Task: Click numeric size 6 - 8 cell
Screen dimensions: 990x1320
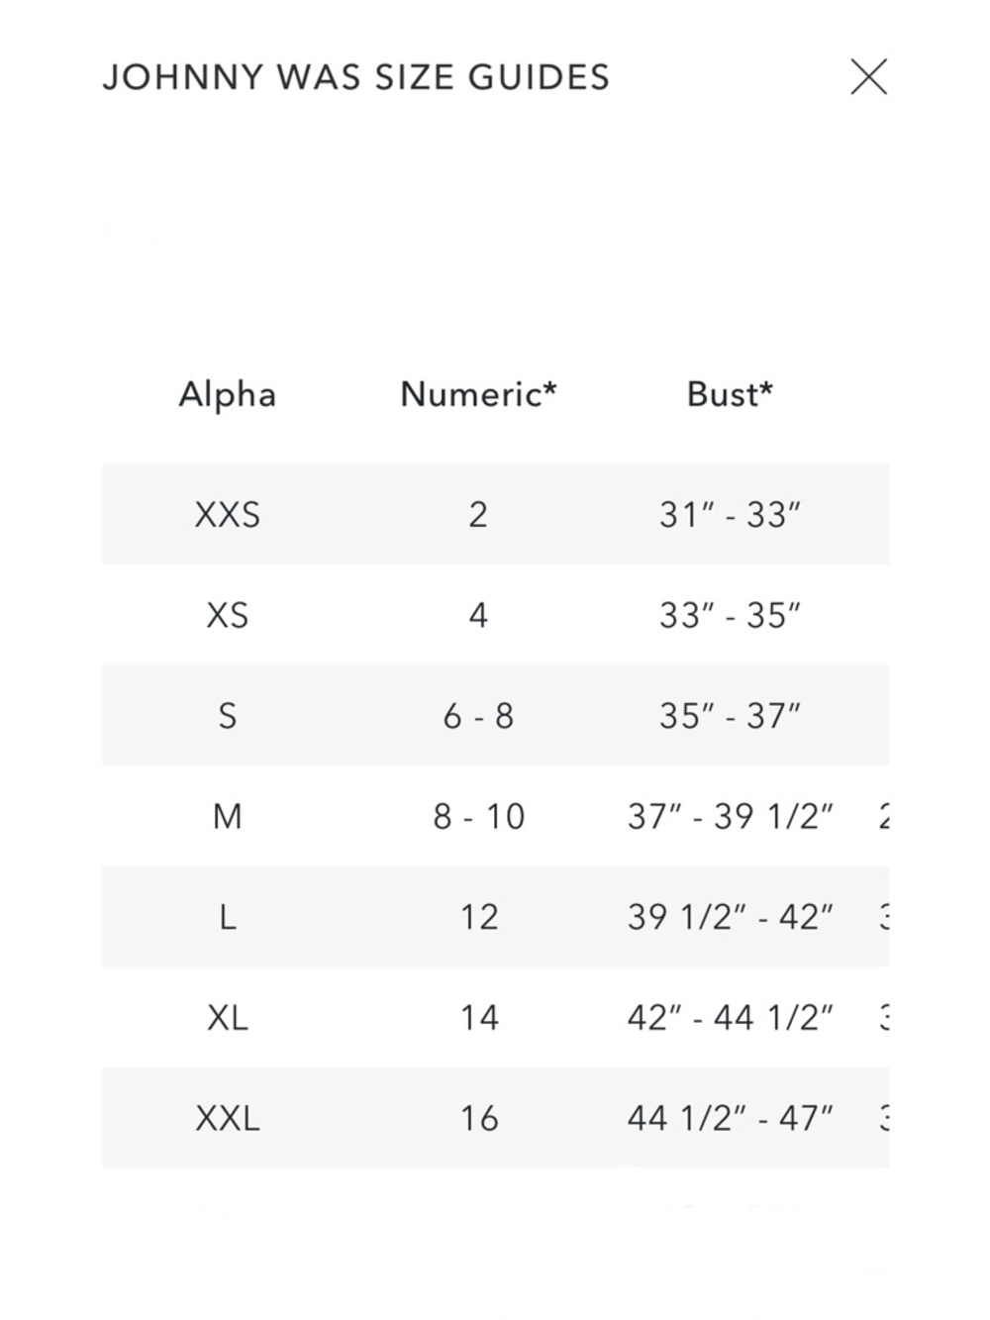Action: [478, 716]
